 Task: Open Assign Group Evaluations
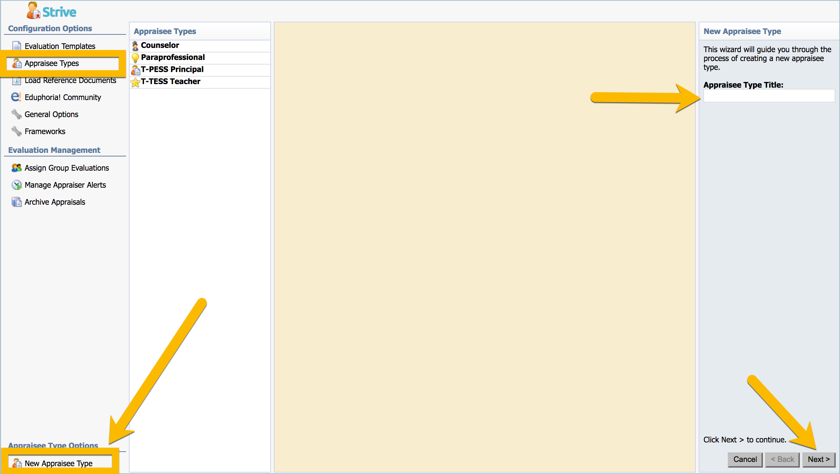(x=67, y=168)
